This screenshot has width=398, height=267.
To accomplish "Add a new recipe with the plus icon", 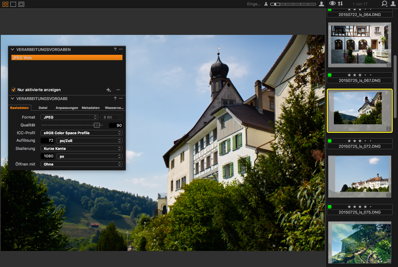I will pos(108,90).
